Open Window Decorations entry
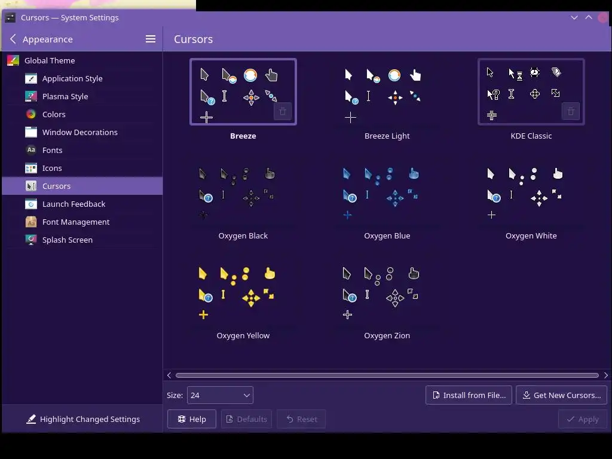 coord(82,132)
